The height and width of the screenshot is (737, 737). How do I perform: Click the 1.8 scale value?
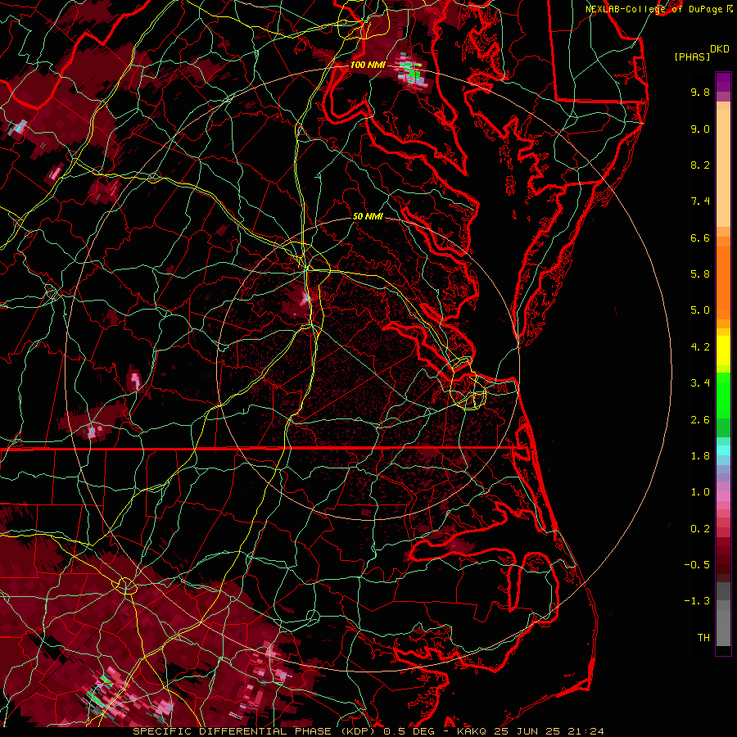point(700,456)
